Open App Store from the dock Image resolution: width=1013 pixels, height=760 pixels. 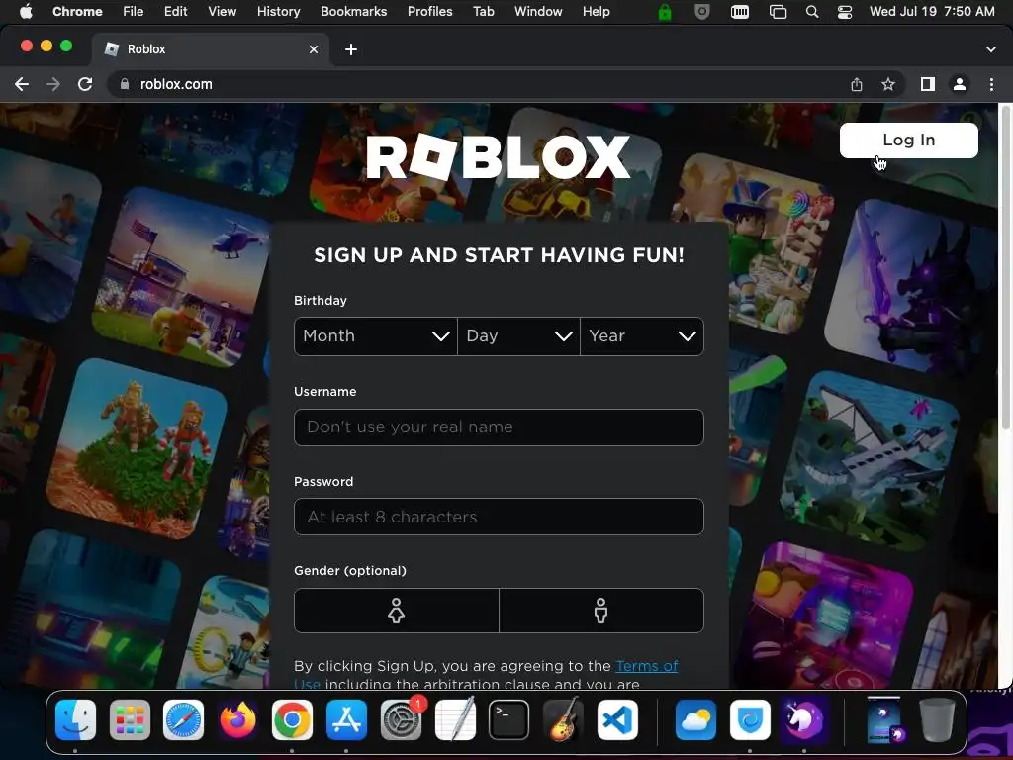point(346,720)
